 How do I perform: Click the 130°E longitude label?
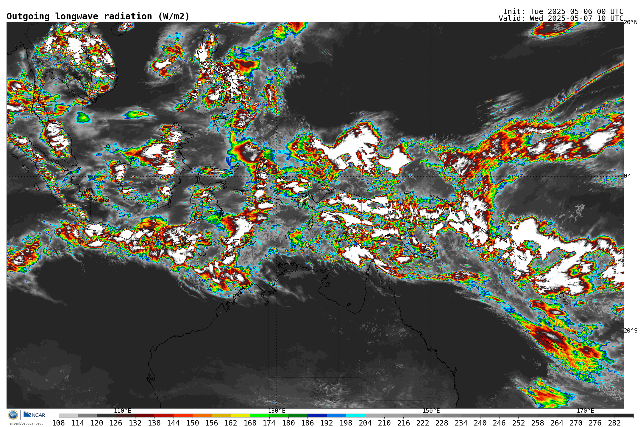pos(277,411)
